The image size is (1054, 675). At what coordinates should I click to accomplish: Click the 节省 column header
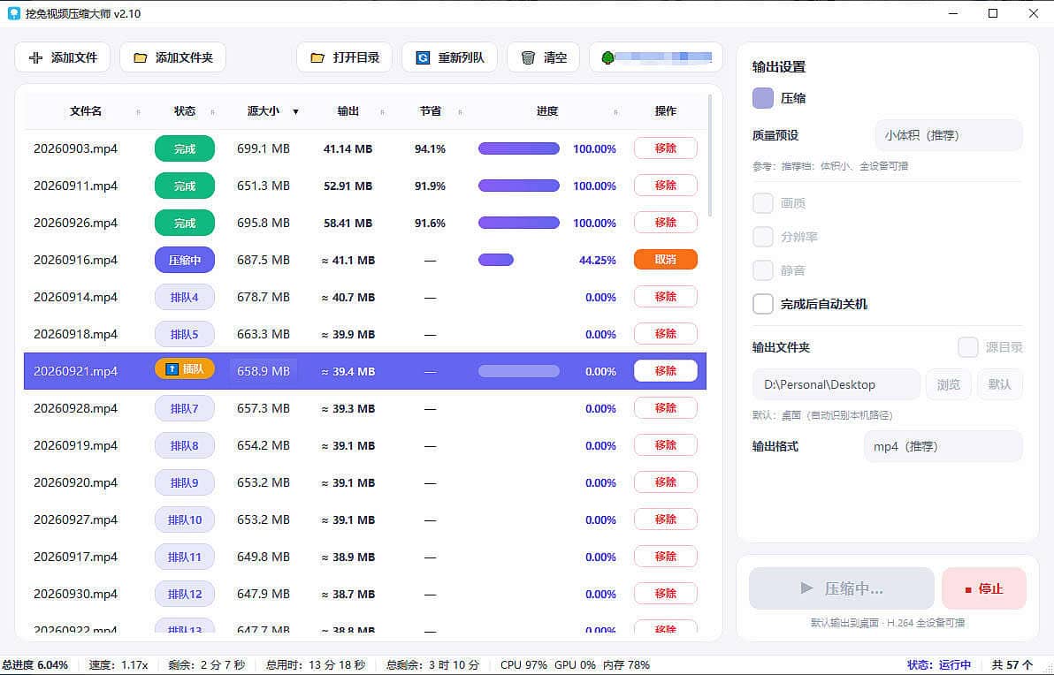click(x=431, y=110)
